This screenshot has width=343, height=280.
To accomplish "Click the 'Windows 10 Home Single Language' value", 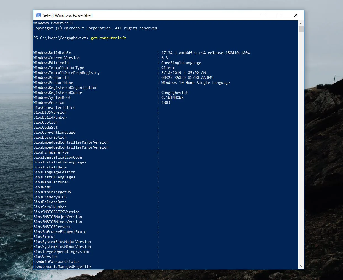I will tap(196, 83).
